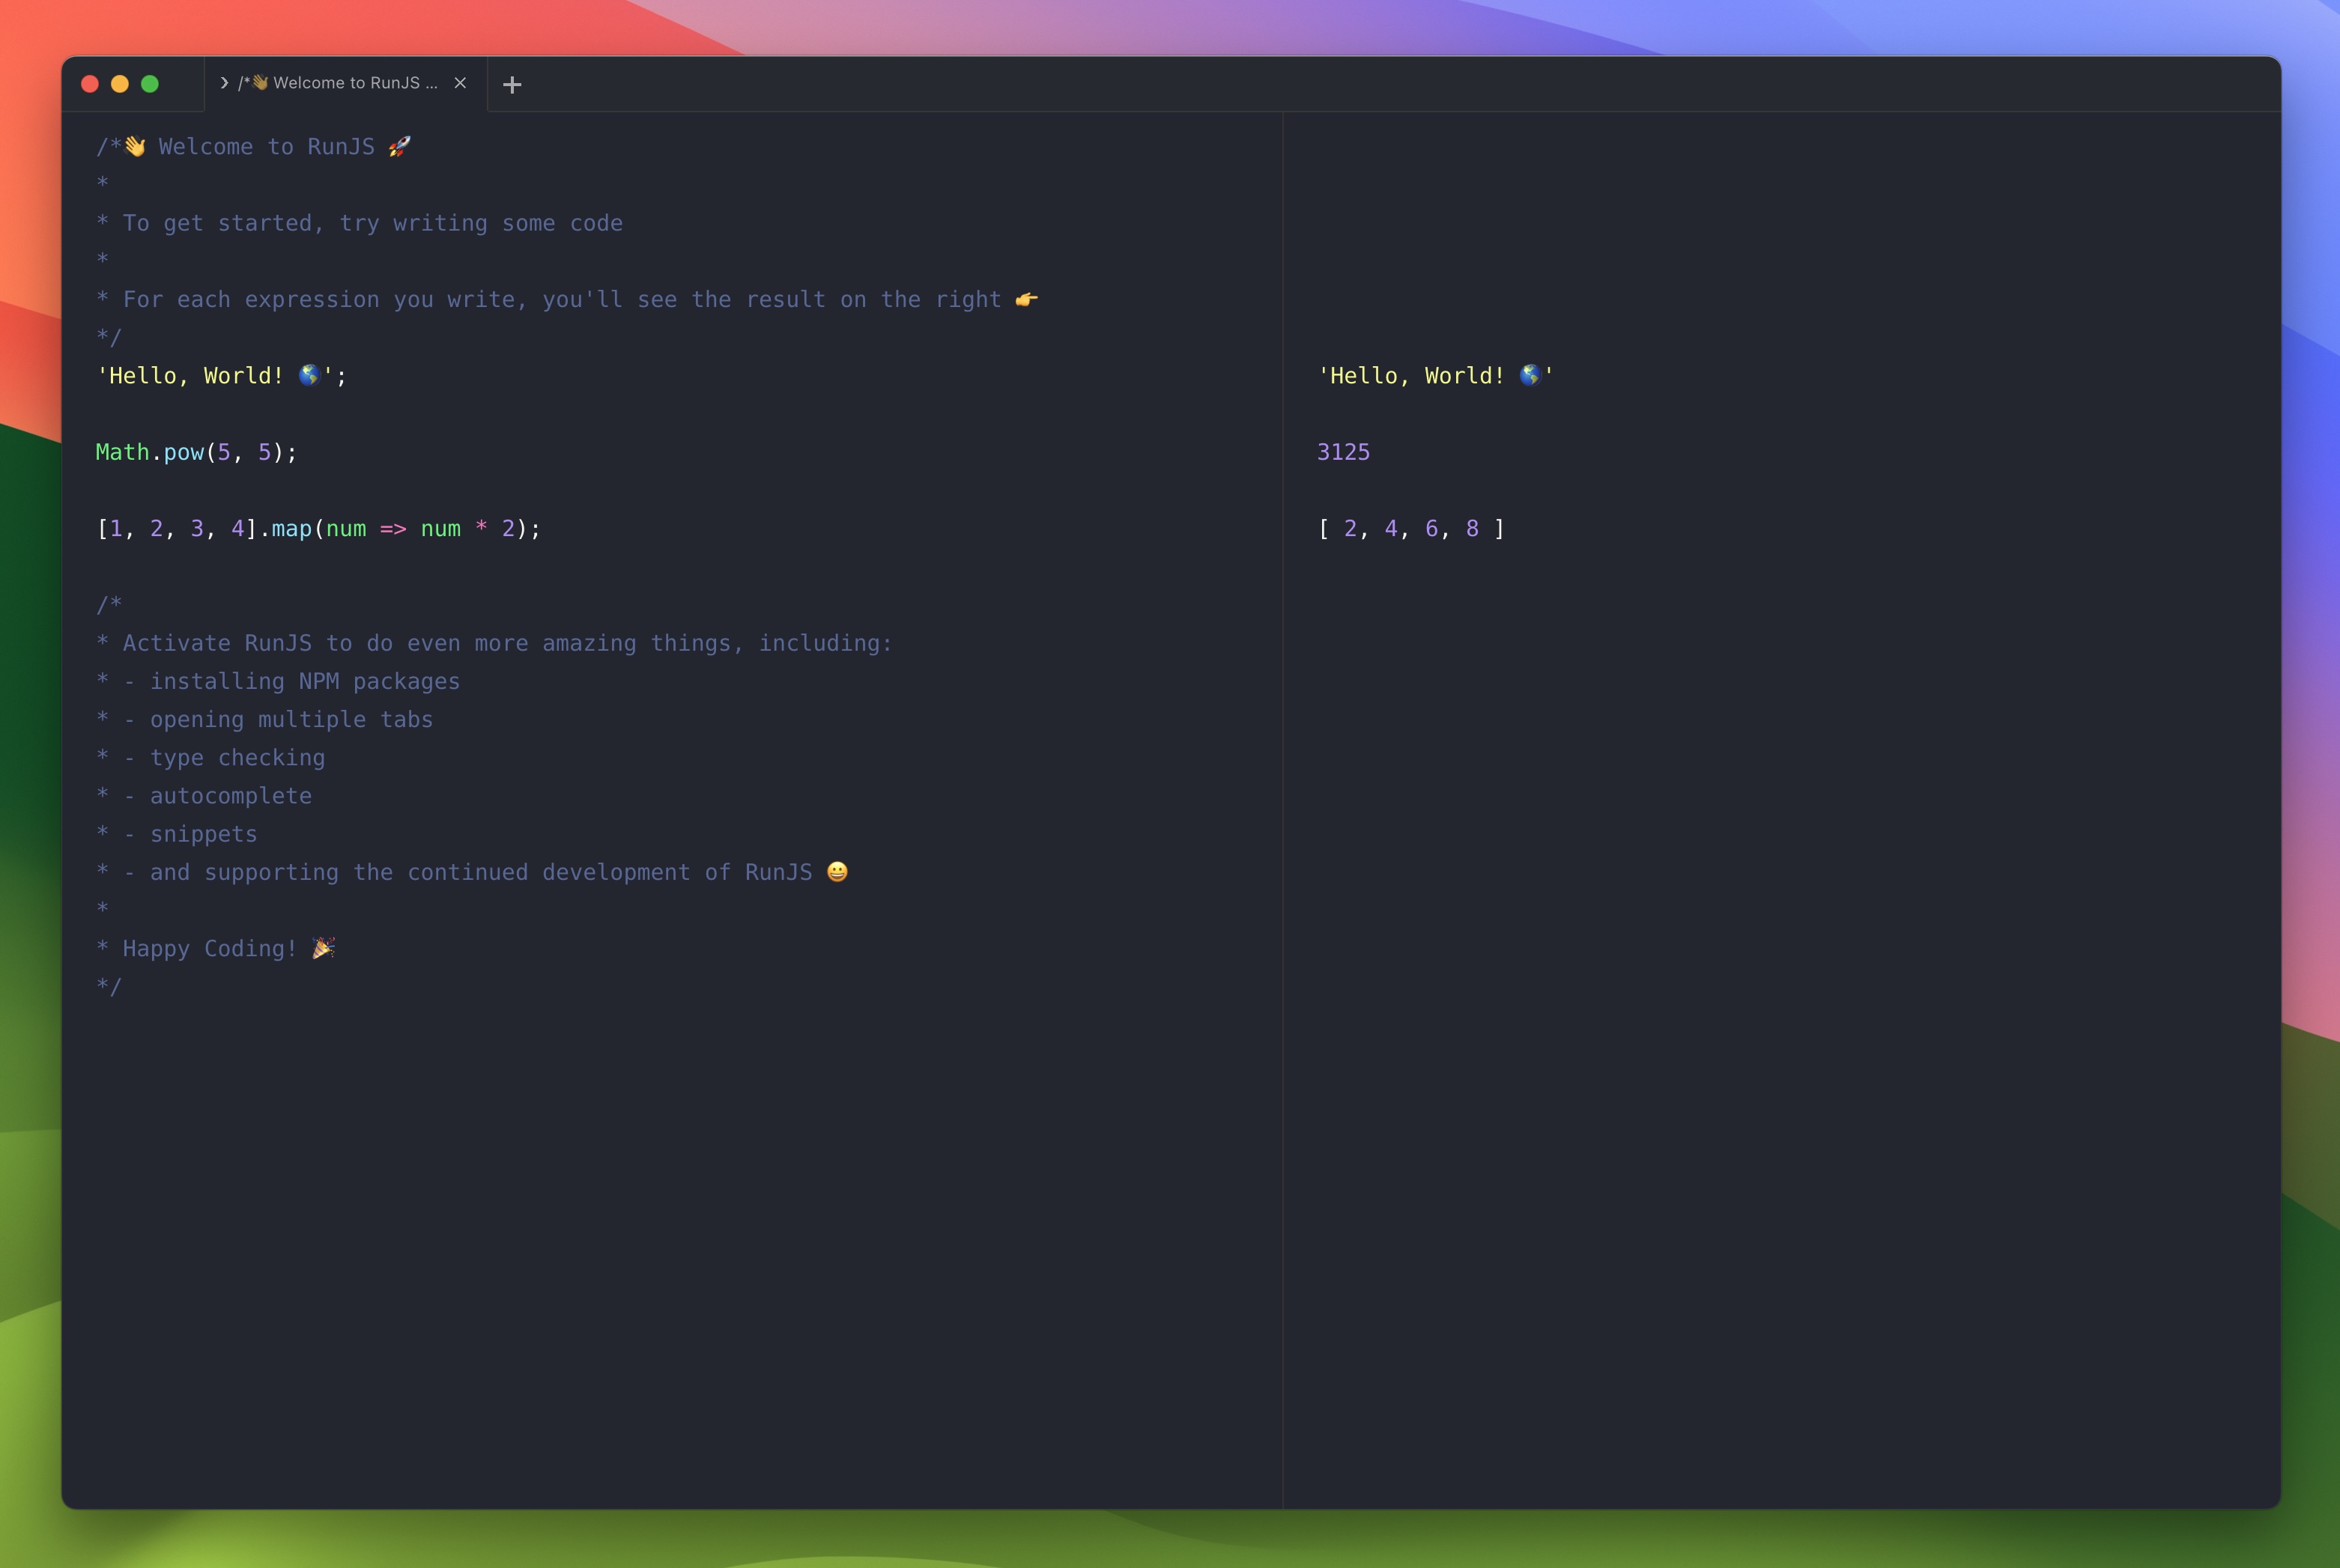Click the output value 3125
This screenshot has height=1568, width=2340.
1343,452
